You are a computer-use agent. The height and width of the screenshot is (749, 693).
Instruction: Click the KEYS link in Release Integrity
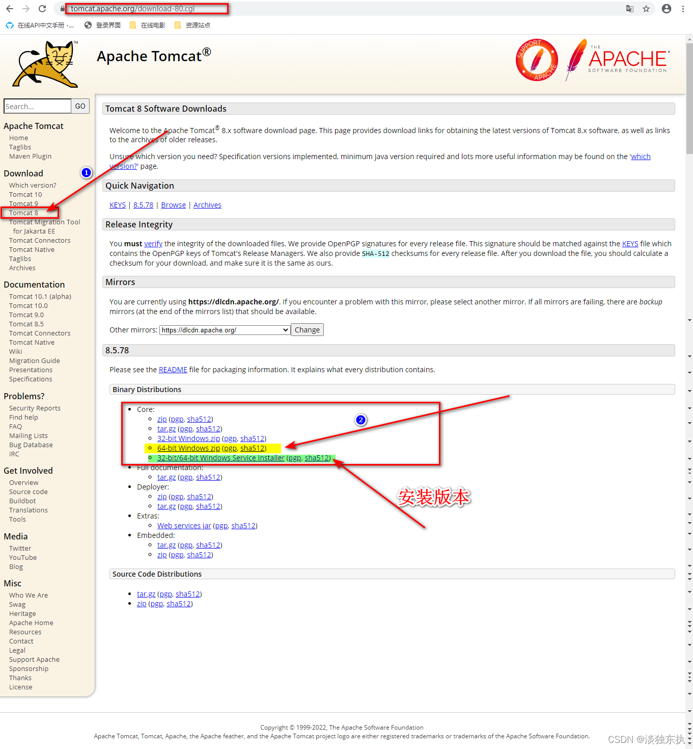tap(630, 244)
